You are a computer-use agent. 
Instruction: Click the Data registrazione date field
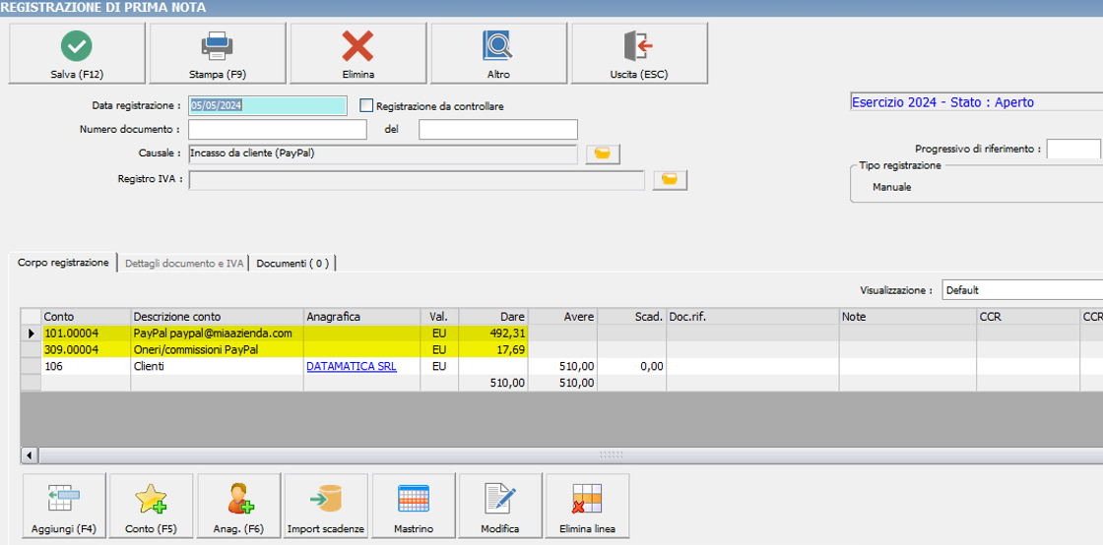[x=267, y=105]
